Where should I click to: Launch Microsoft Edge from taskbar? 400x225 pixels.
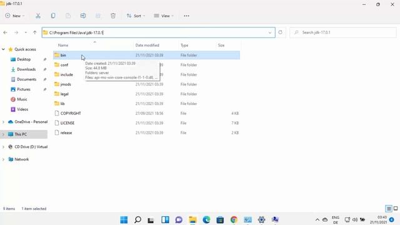pos(206,219)
